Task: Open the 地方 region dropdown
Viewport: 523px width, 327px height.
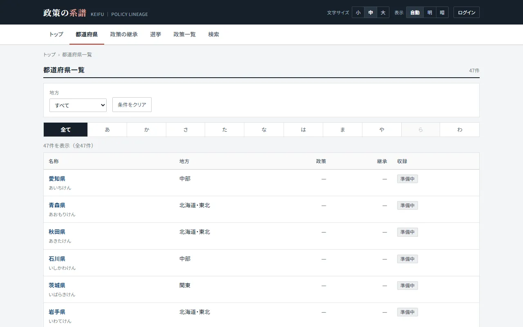Action: point(78,105)
